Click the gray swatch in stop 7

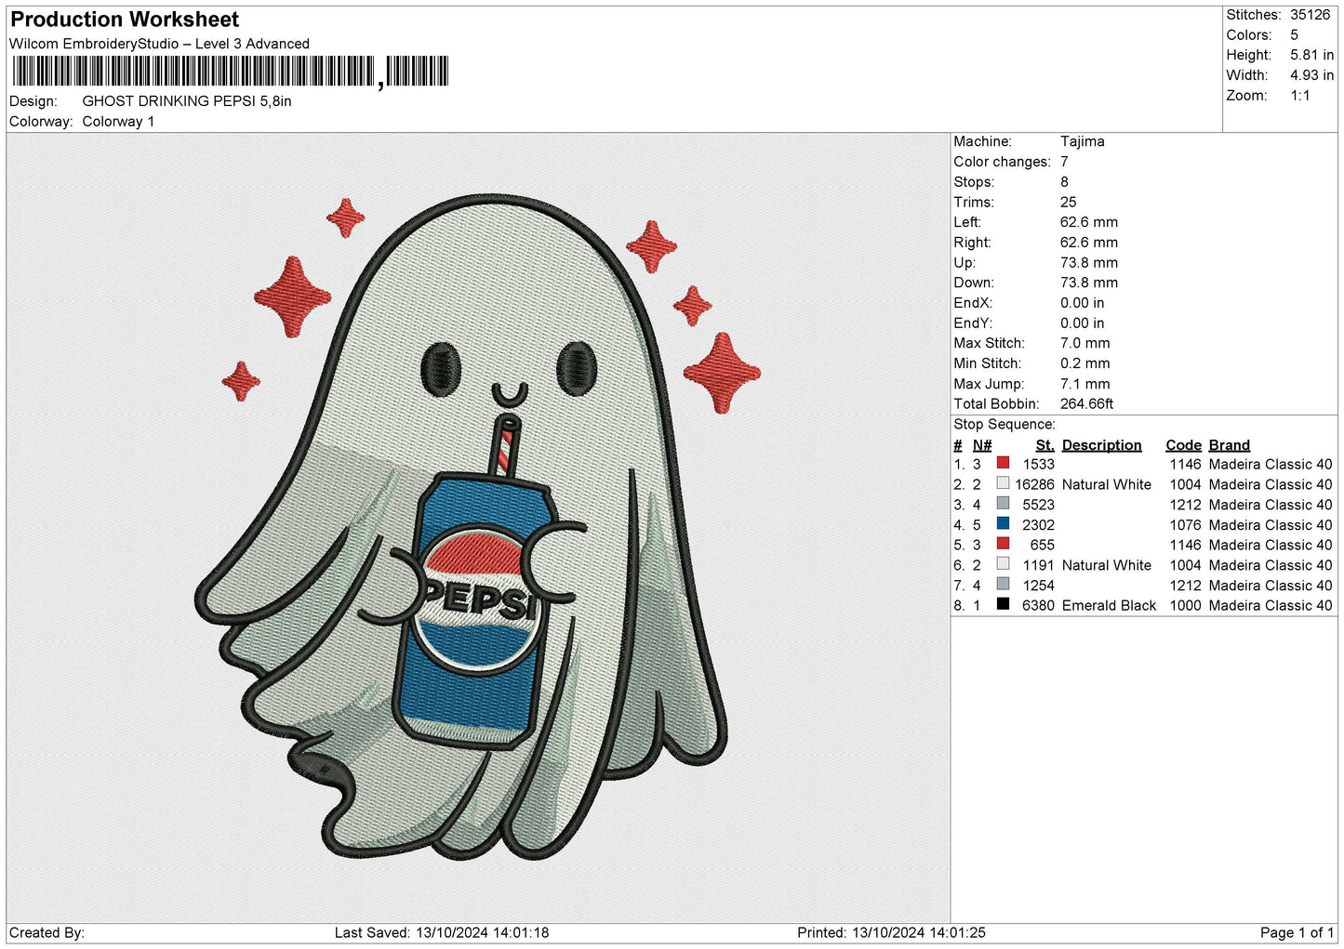coord(1003,585)
